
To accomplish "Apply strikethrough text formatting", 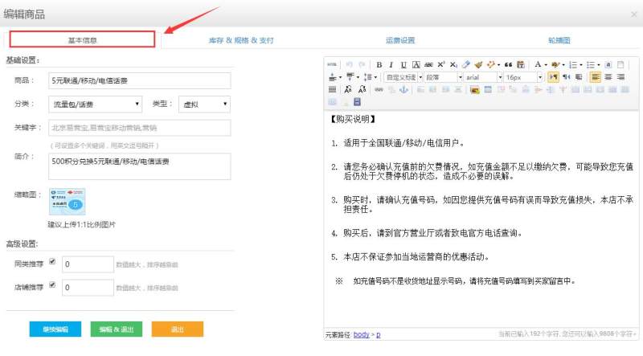I will [x=428, y=64].
